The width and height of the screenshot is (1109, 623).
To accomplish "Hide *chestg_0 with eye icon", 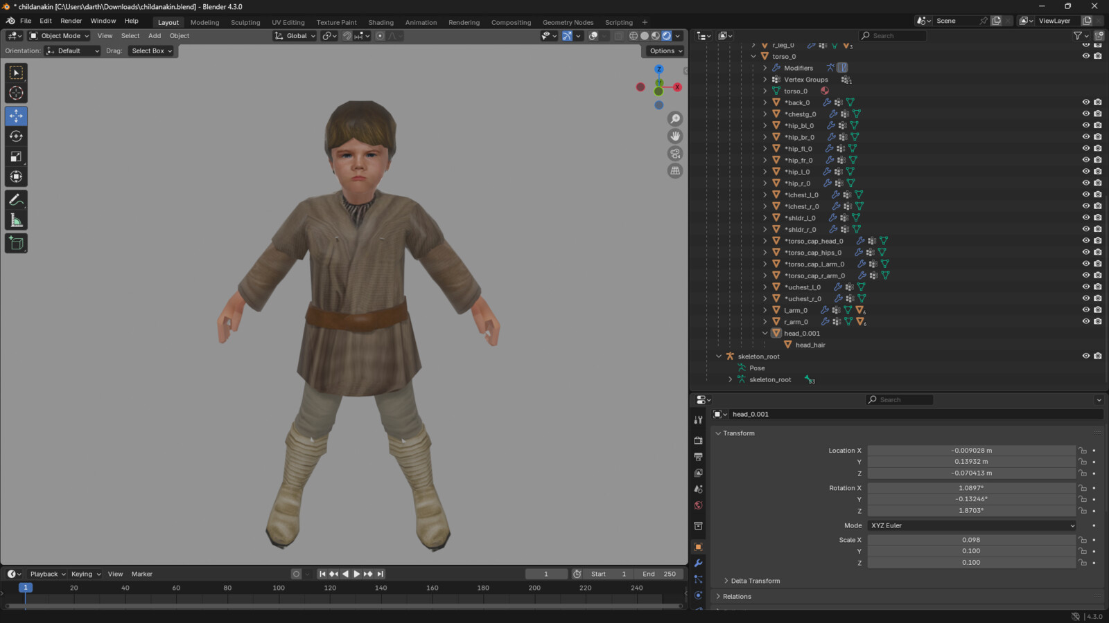I will pos(1086,114).
